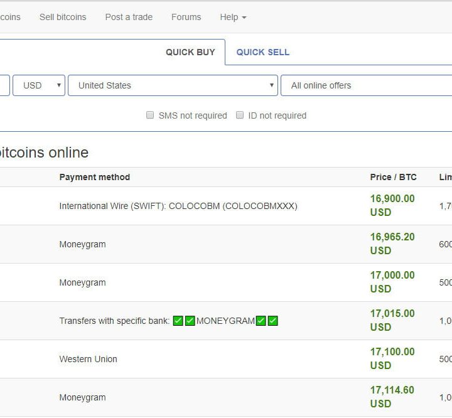Click the last green checkmark after MONEYGRAM

click(272, 321)
